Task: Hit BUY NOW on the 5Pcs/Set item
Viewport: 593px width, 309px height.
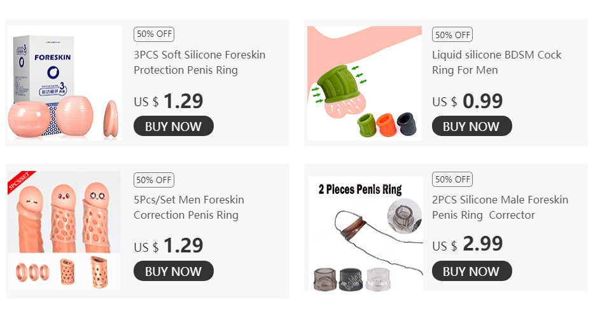Action: [173, 271]
